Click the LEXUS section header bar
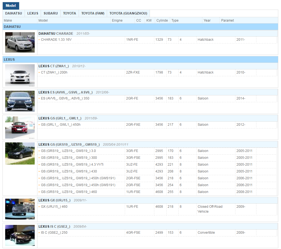281x249 pixels. 140,59
